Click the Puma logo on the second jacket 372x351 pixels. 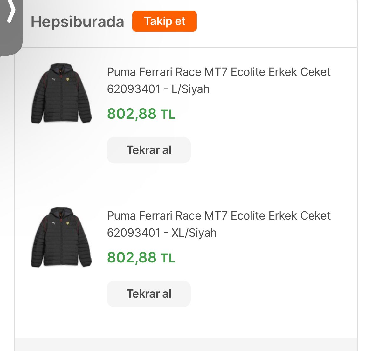pyautogui.click(x=53, y=223)
